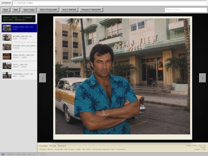Run Process in Glitch2000
This screenshot has width=208, height=156.
click(x=91, y=10)
